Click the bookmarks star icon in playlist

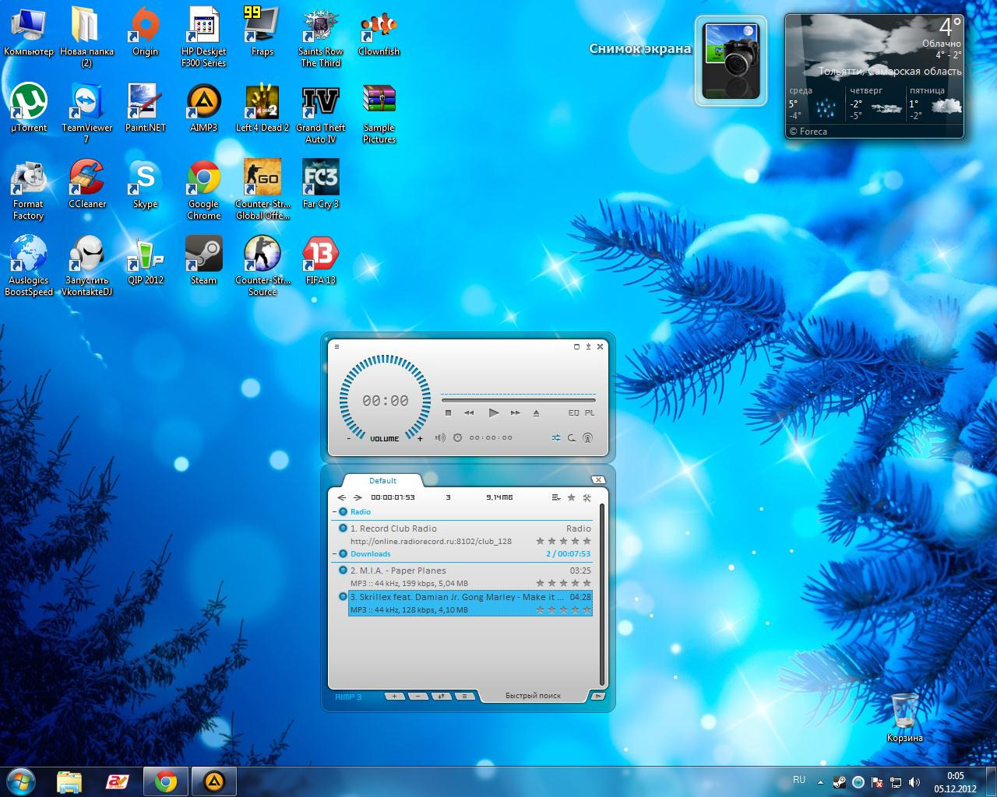point(571,497)
